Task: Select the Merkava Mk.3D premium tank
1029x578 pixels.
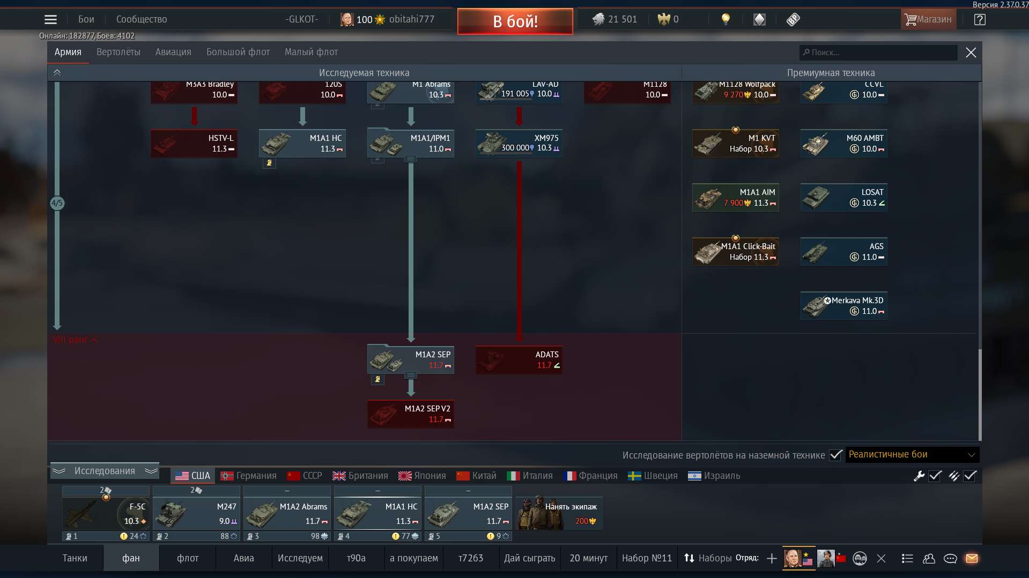Action: (843, 305)
